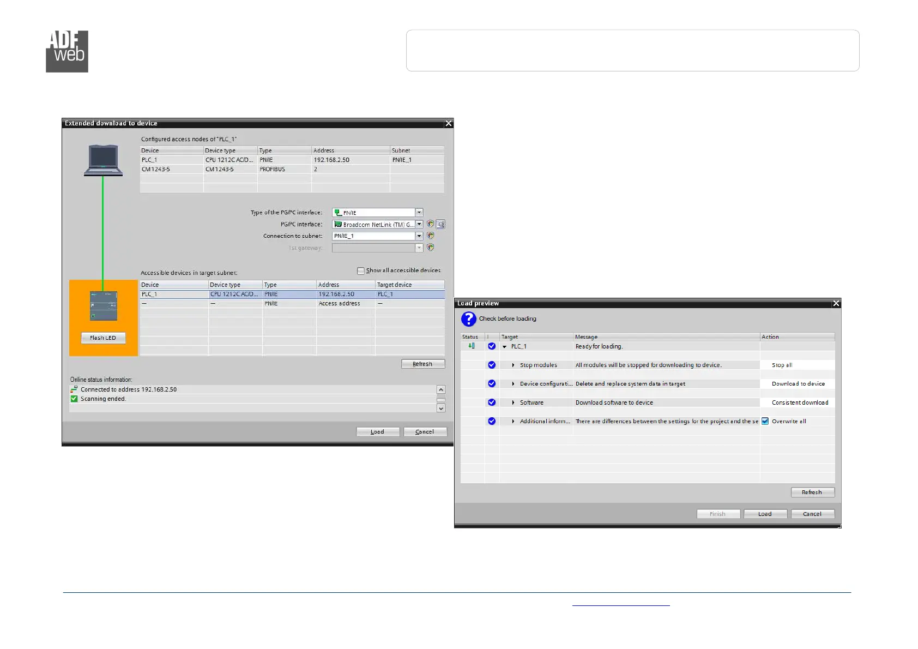The height and width of the screenshot is (649, 918).
Task: Click the blue check icon in Software row
Action: point(492,402)
